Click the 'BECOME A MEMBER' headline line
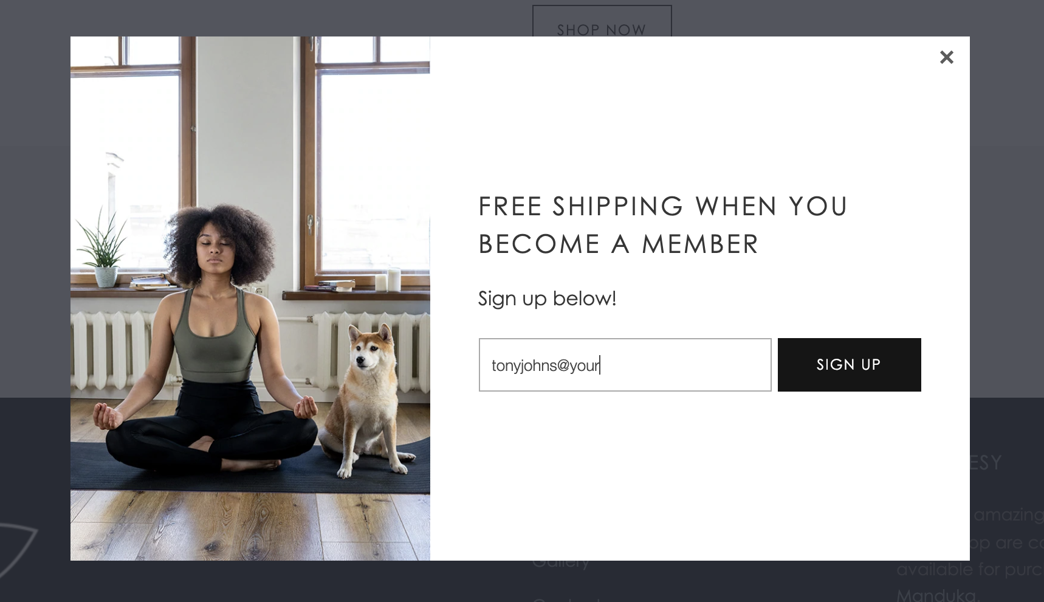Image resolution: width=1044 pixels, height=602 pixels. [x=619, y=244]
